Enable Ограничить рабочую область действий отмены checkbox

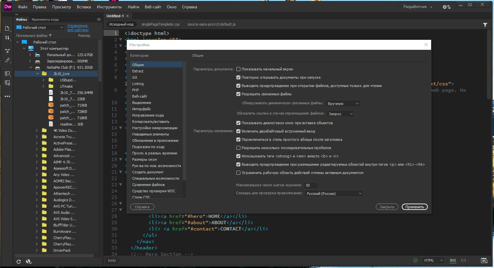[238, 173]
